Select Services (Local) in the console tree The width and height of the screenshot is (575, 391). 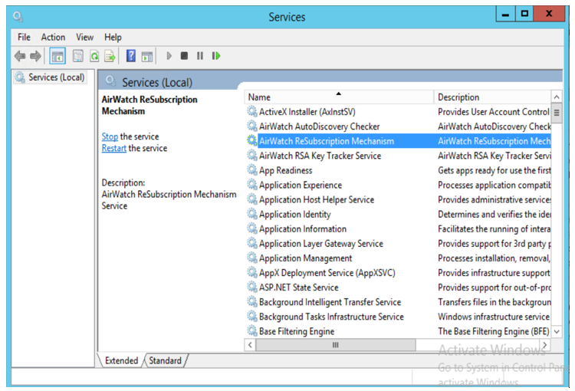pyautogui.click(x=51, y=77)
